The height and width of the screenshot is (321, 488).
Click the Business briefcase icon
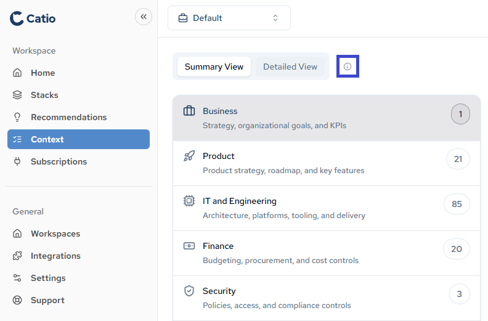coord(189,111)
